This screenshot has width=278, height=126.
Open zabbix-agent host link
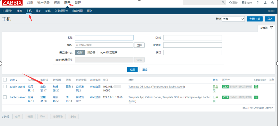(x=17, y=87)
